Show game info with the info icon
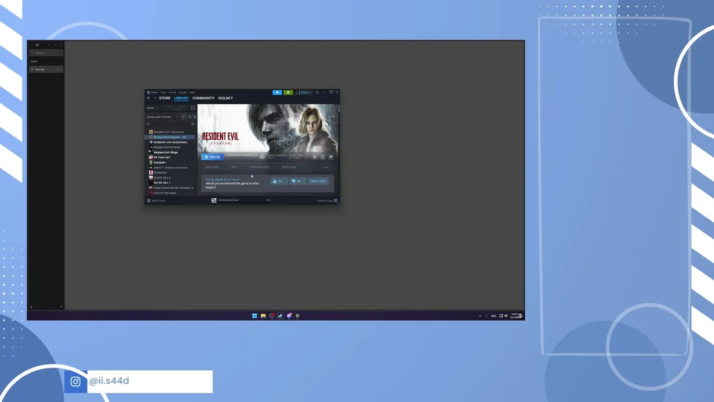714x402 pixels. (x=322, y=157)
